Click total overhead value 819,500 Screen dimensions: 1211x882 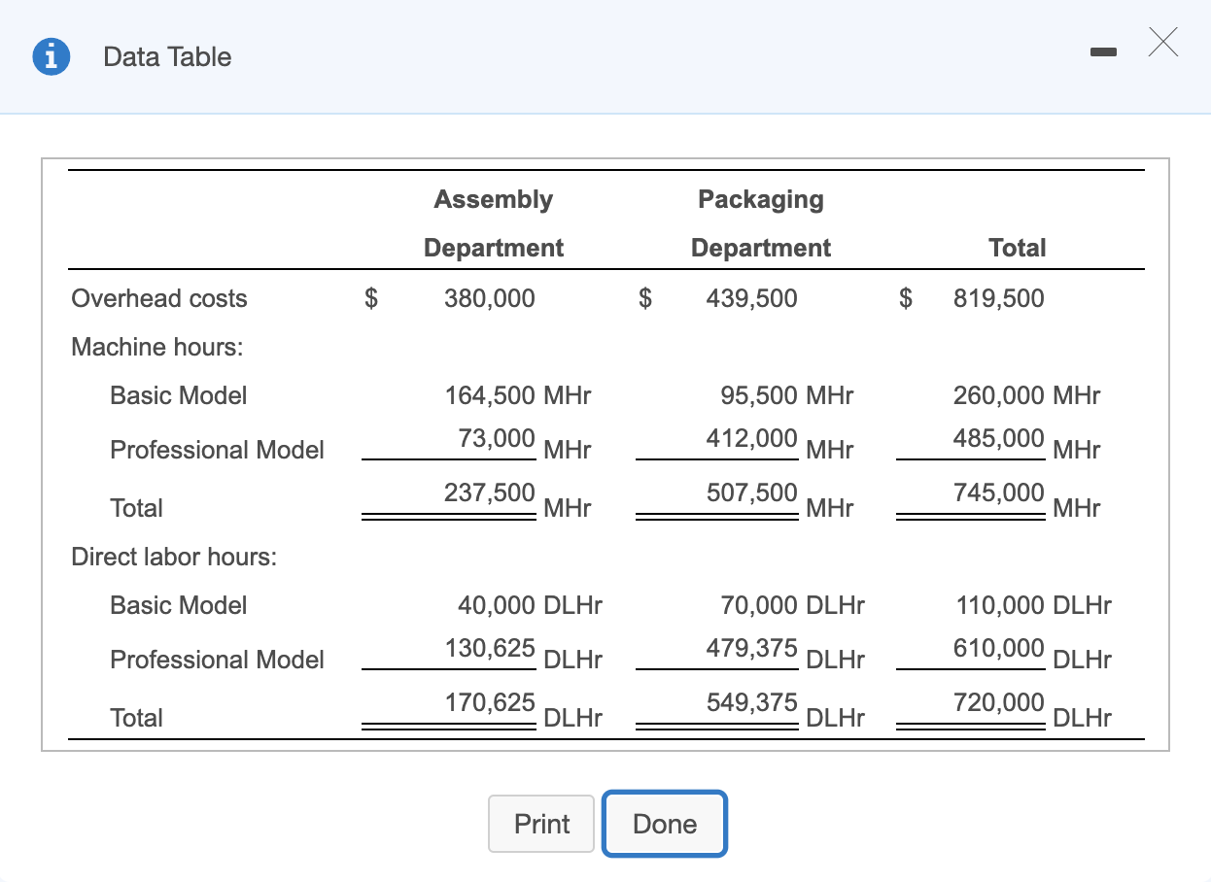coord(998,298)
